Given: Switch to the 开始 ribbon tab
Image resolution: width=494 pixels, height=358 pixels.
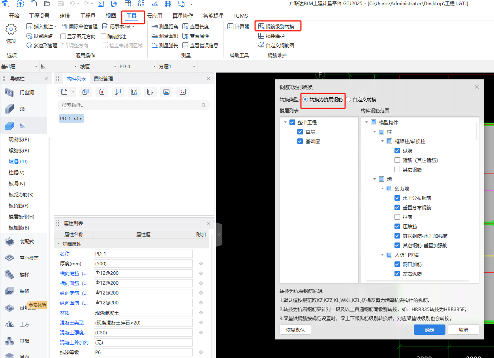Looking at the screenshot, I should [14, 16].
